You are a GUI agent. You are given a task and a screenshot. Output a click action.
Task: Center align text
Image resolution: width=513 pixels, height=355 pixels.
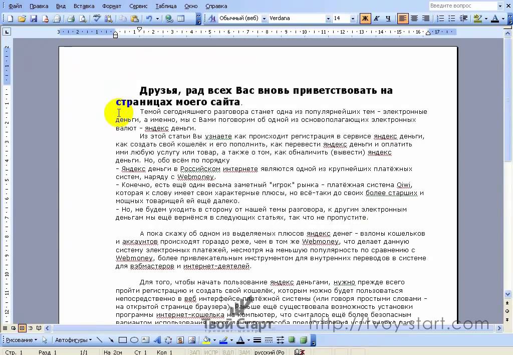[x=414, y=19]
